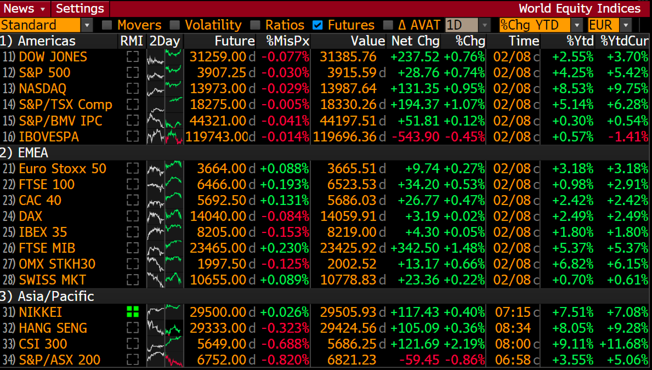This screenshot has height=370, width=652.
Task: Open the Settings menu
Action: [80, 8]
